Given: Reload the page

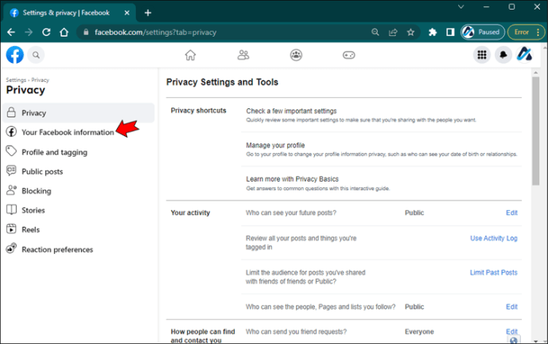Looking at the screenshot, I should (46, 32).
